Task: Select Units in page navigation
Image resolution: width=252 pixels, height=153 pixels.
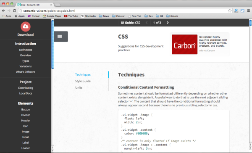Action: point(79,87)
